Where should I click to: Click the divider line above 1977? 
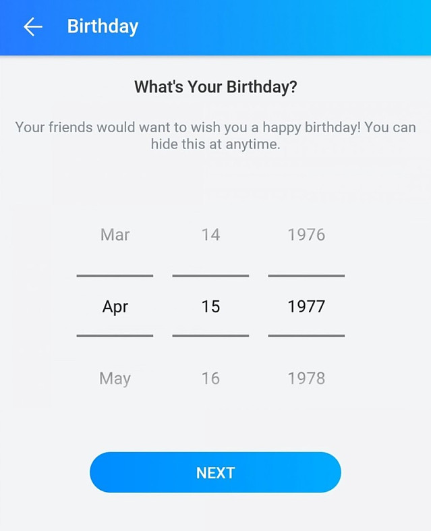coord(306,275)
